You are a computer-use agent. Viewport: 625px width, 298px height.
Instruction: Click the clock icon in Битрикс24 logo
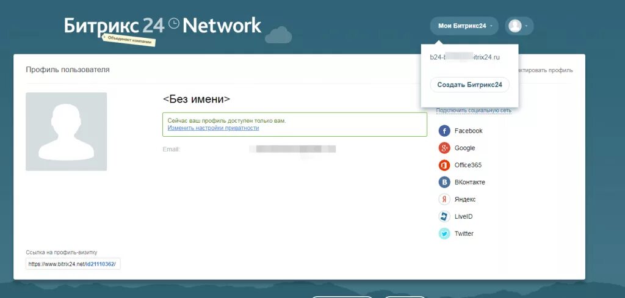(174, 24)
